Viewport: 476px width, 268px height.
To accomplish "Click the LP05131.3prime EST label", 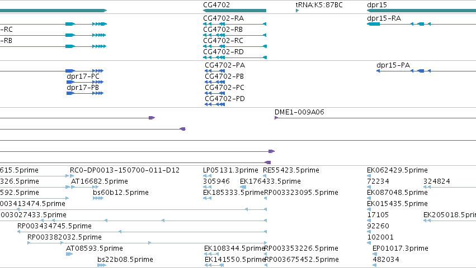I will pyautogui.click(x=230, y=170).
